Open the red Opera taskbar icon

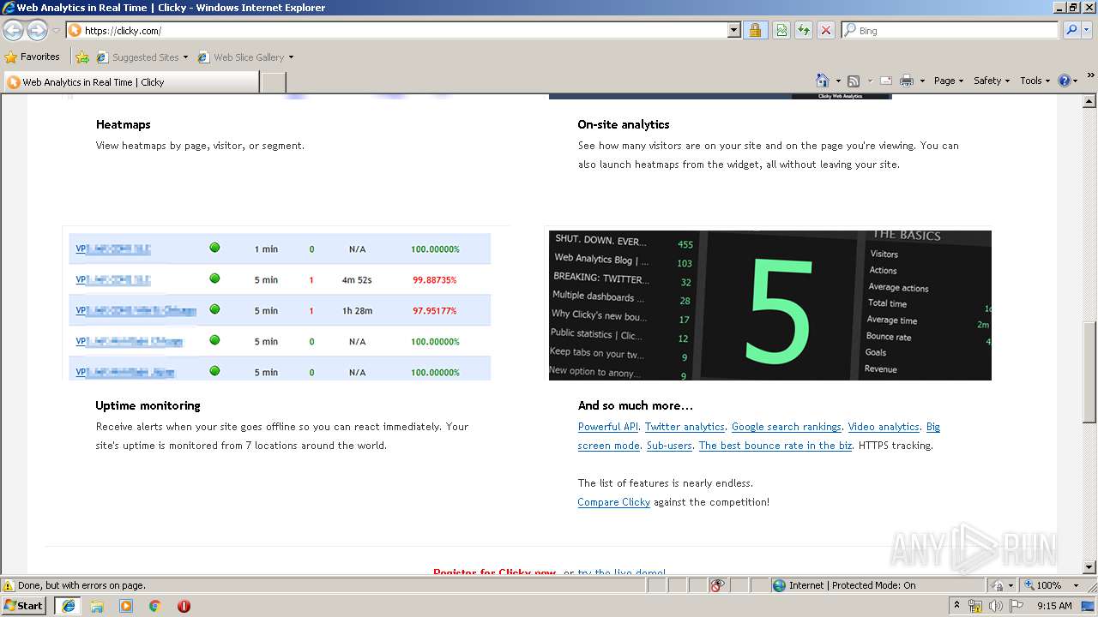[184, 606]
